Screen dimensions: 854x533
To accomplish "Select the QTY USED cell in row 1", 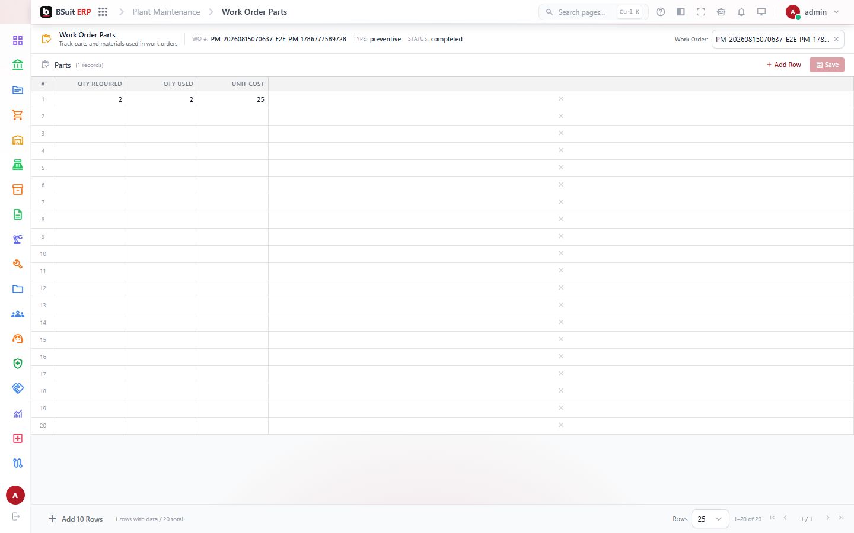I will pyautogui.click(x=161, y=99).
